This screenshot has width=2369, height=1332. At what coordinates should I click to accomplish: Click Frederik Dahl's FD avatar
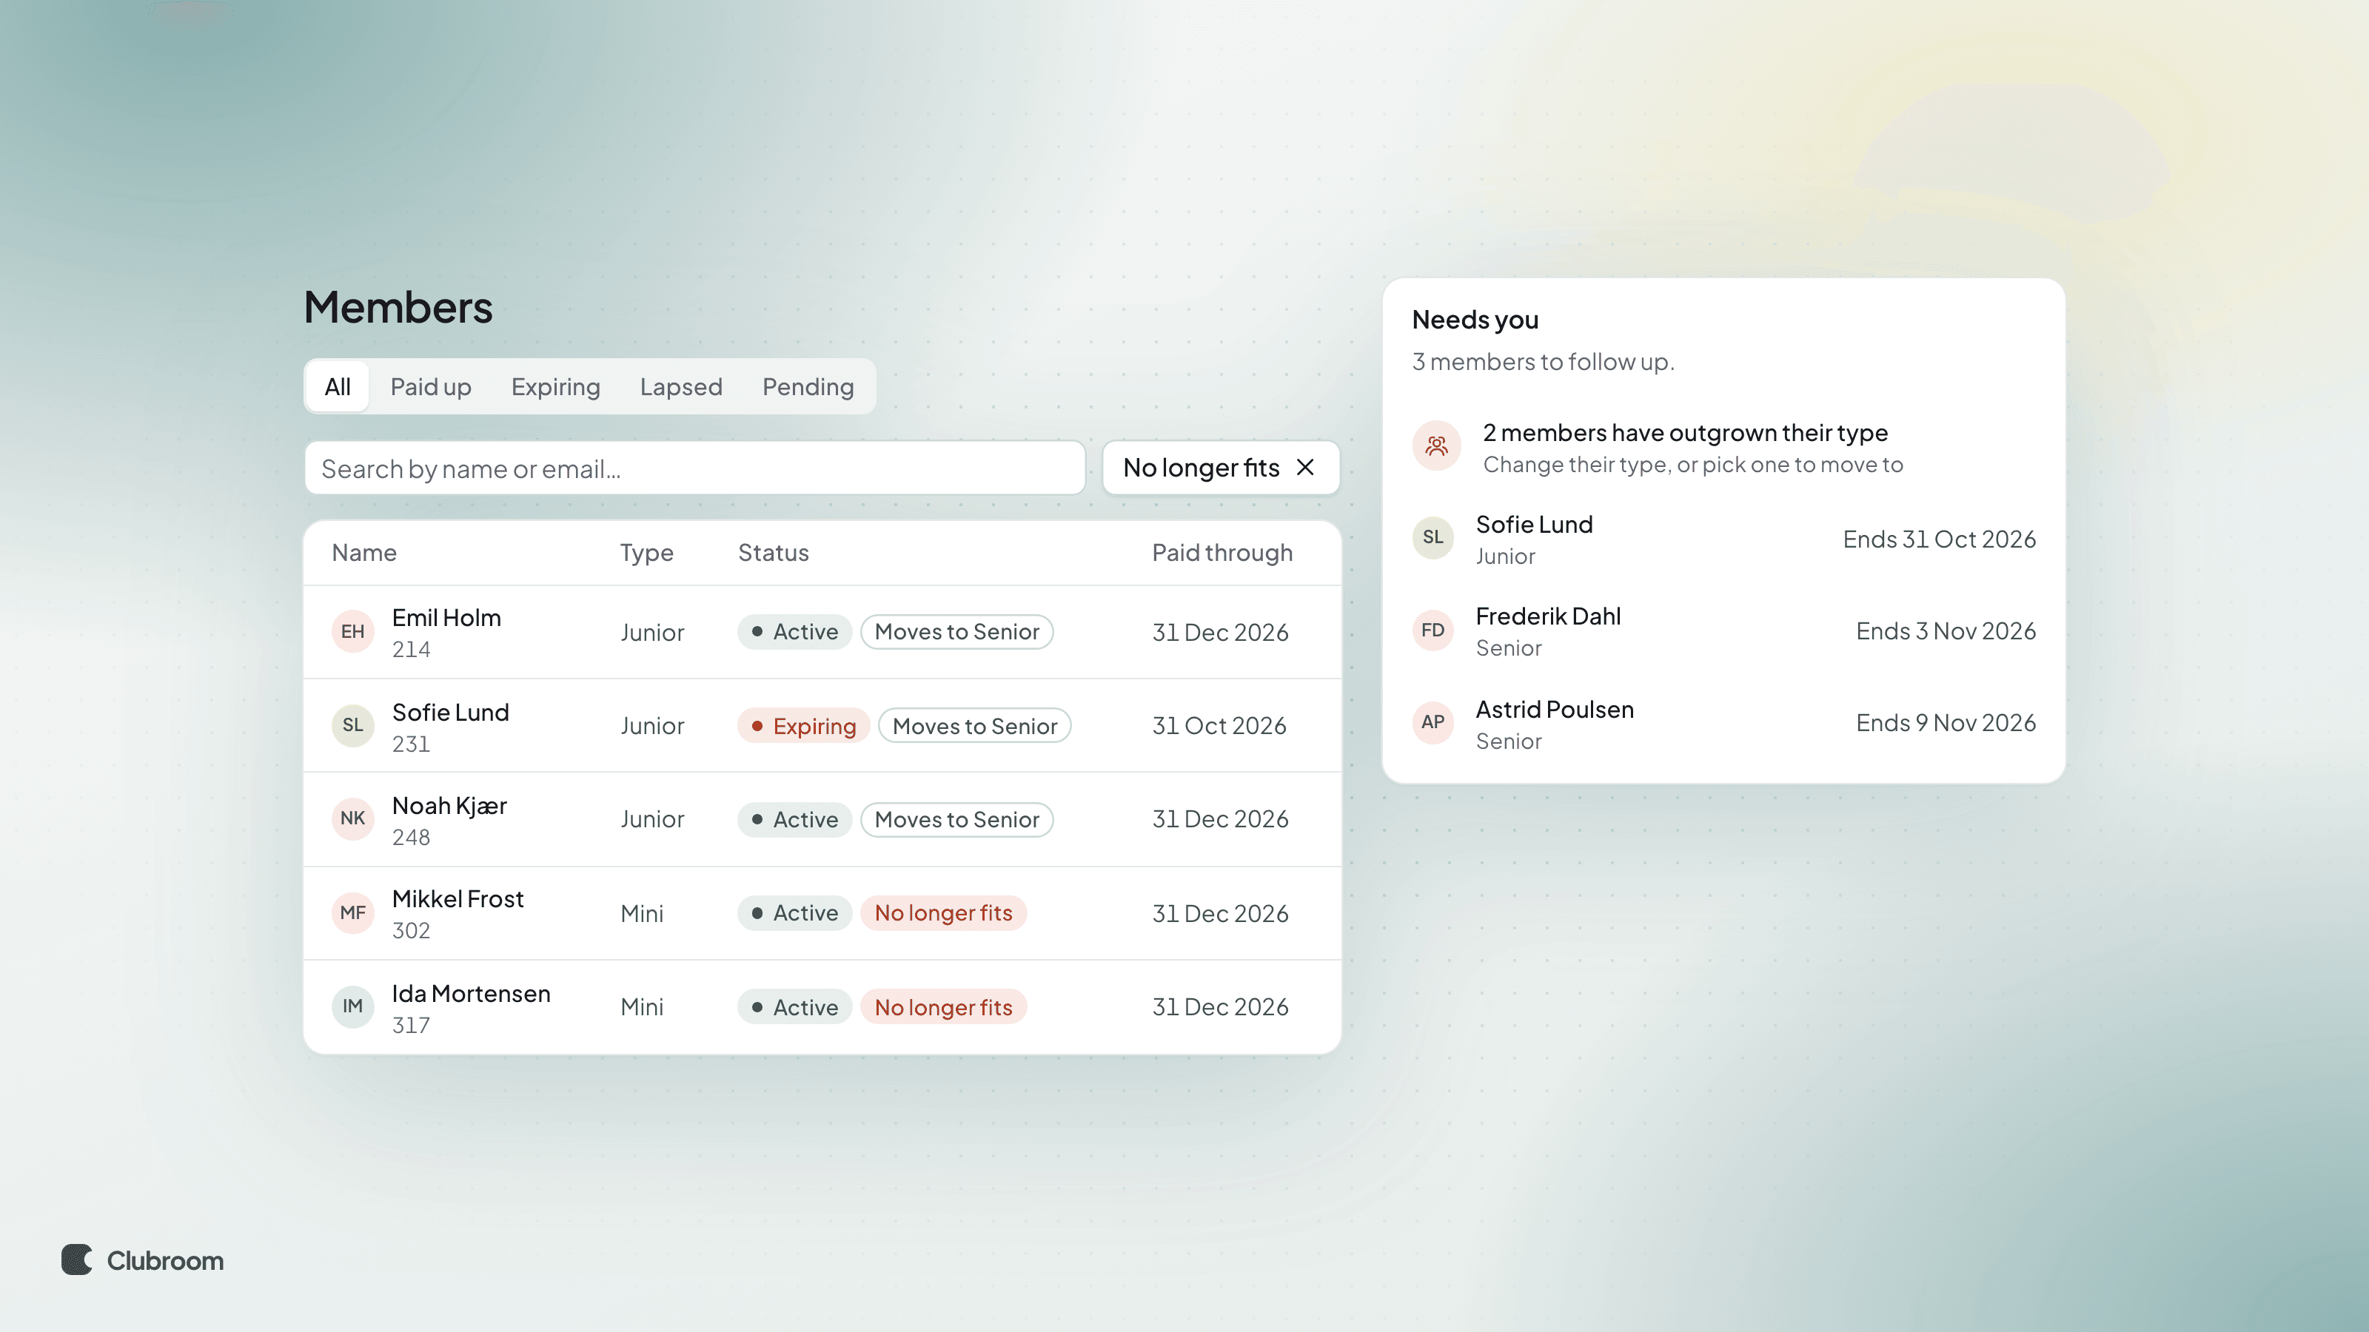(1433, 630)
